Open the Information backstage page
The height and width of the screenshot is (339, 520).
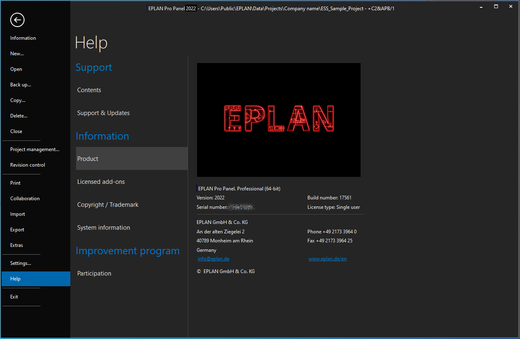coord(23,38)
